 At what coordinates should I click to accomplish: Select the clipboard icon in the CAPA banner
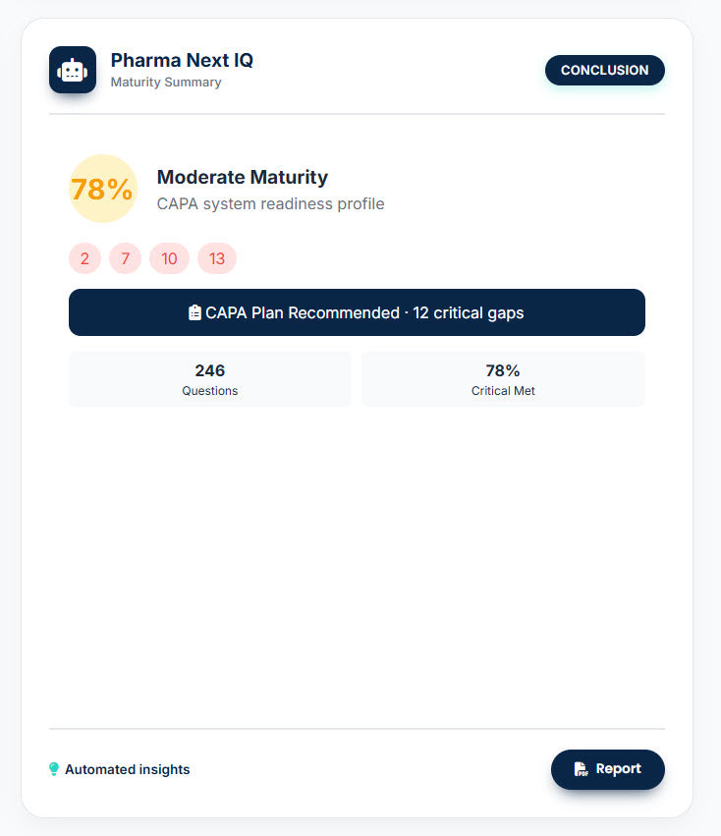[194, 311]
